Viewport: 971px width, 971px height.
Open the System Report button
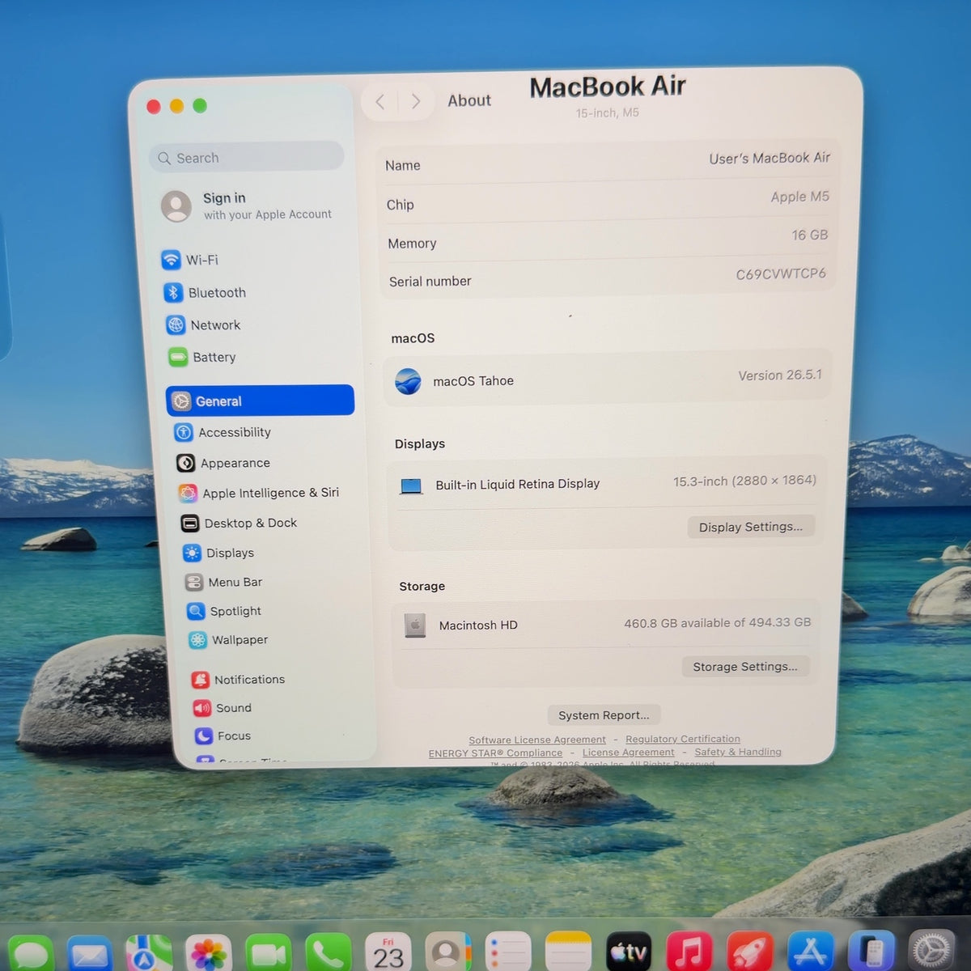coord(604,715)
